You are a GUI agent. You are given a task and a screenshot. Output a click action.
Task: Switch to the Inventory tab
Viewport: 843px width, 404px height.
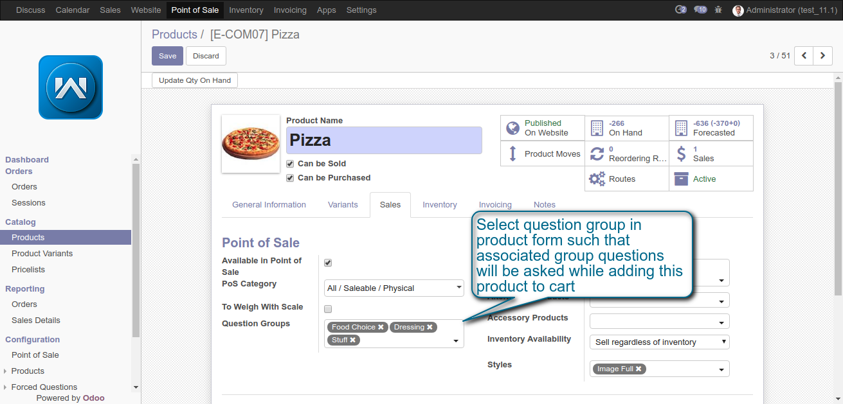tap(440, 205)
